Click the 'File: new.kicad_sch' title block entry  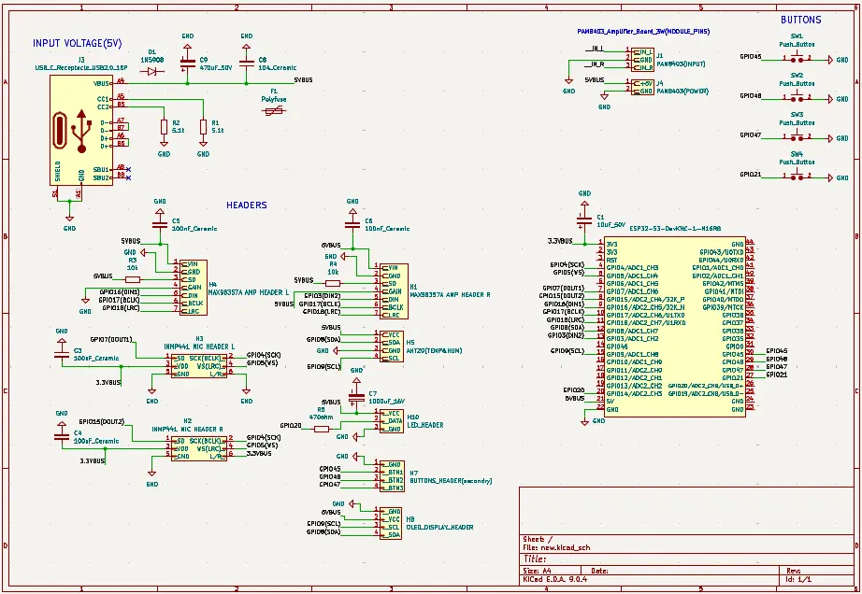[x=555, y=547]
